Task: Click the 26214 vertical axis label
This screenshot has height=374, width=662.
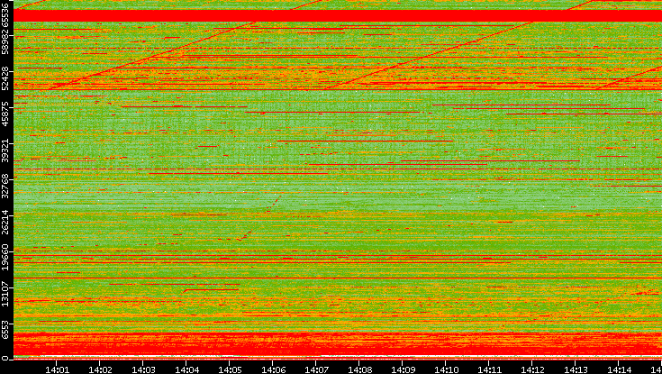Action: [x=5, y=222]
